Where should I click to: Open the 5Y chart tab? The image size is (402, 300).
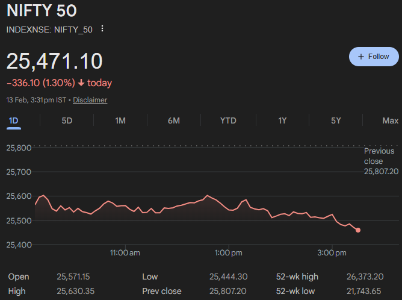click(x=336, y=120)
